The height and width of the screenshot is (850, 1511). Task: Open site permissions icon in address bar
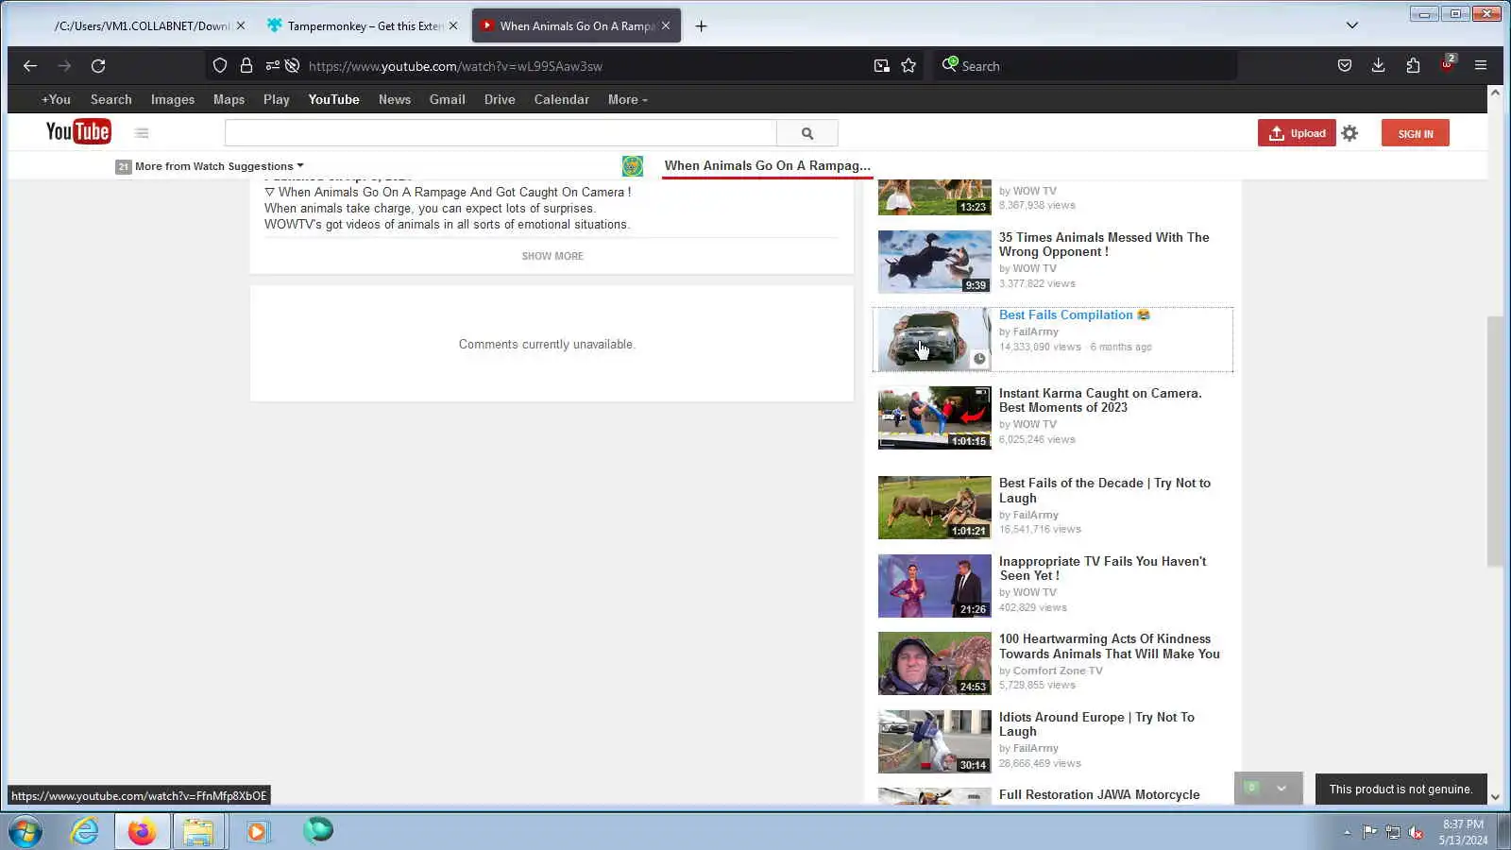272,66
